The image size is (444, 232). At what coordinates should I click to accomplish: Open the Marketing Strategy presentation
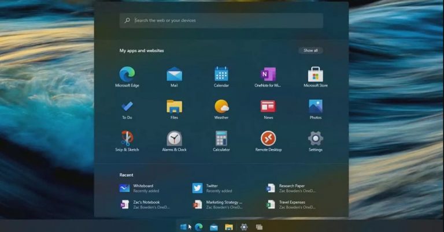(x=217, y=205)
